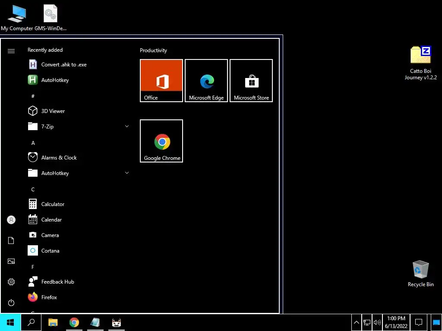
Task: Click the 'F' letter index header
Action: (33, 267)
